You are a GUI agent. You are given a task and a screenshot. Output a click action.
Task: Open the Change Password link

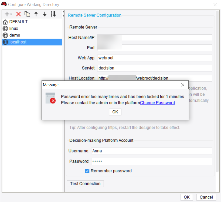[157, 103]
